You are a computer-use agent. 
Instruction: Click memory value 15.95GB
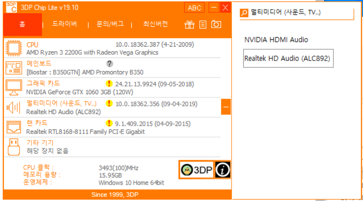tap(111, 175)
